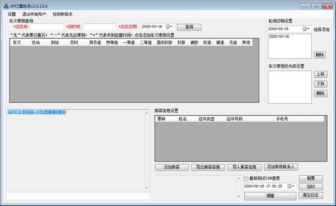
Task: Click the 其他 column header
Action: tap(246, 42)
